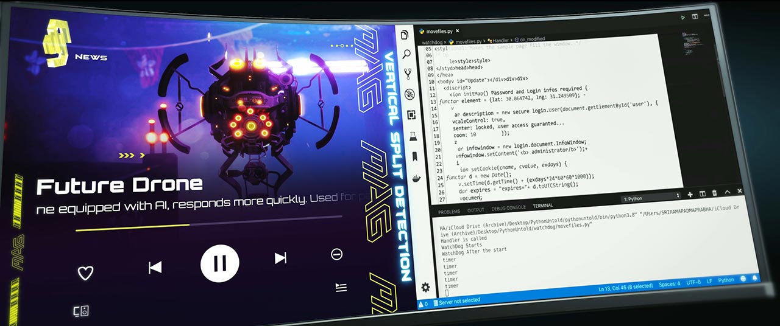Click the trash icon to kill the terminal
The height and width of the screenshot is (326, 780).
[x=714, y=193]
